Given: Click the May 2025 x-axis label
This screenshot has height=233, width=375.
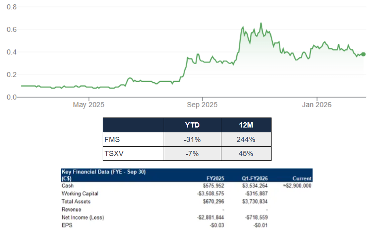Looking at the screenshot, I should pyautogui.click(x=88, y=105).
